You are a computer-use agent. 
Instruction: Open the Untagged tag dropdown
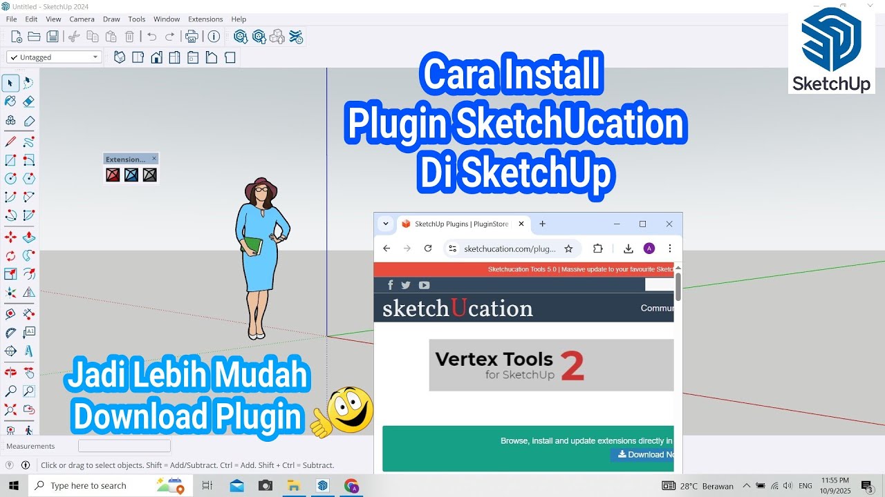point(54,57)
